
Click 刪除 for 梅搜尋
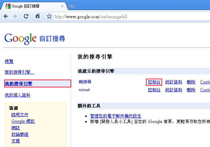tap(191, 82)
